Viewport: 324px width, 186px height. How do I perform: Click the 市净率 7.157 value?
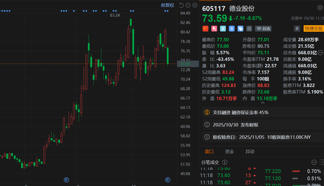tap(263, 72)
